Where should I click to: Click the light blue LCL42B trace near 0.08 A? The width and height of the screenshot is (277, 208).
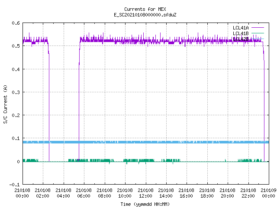(146, 142)
